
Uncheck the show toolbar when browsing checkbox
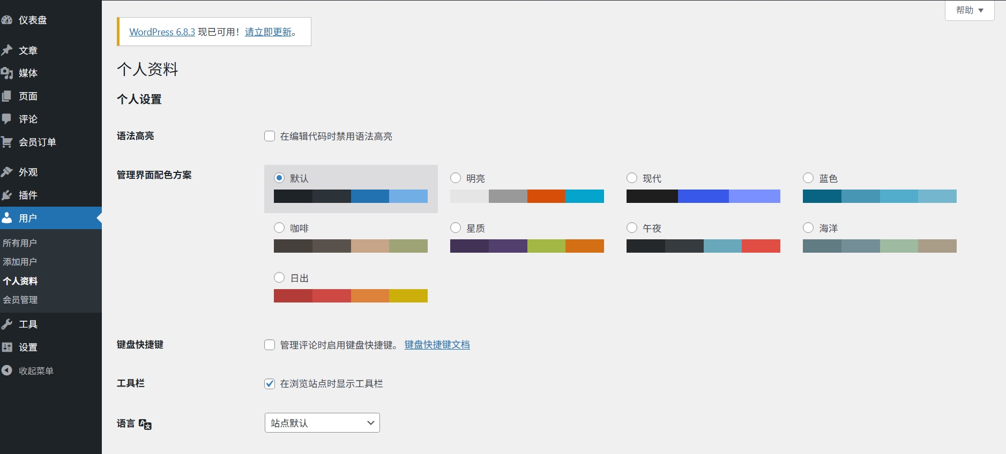tap(270, 383)
